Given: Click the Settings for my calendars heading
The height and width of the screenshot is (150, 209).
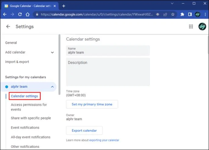Looking at the screenshot, I should coord(25,77).
